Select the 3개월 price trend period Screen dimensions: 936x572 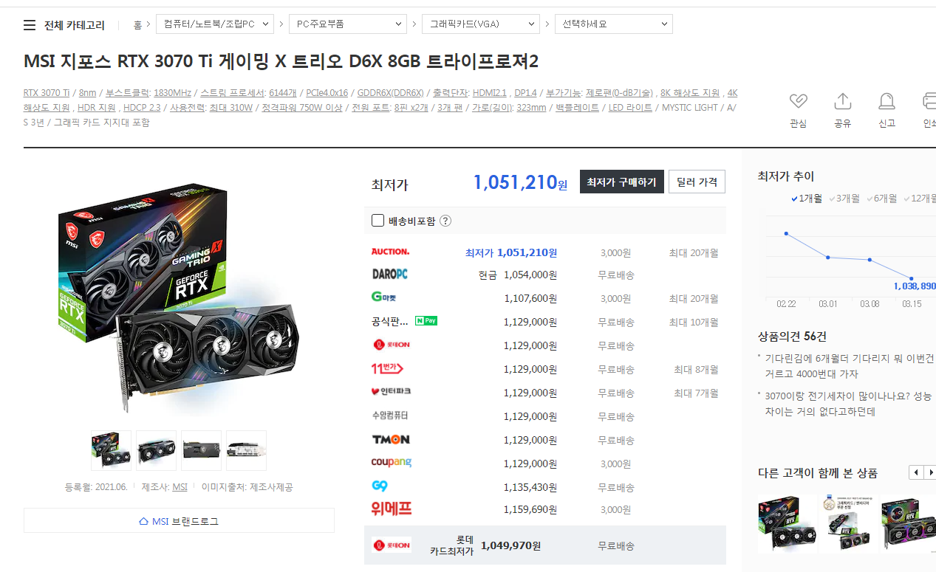point(844,199)
